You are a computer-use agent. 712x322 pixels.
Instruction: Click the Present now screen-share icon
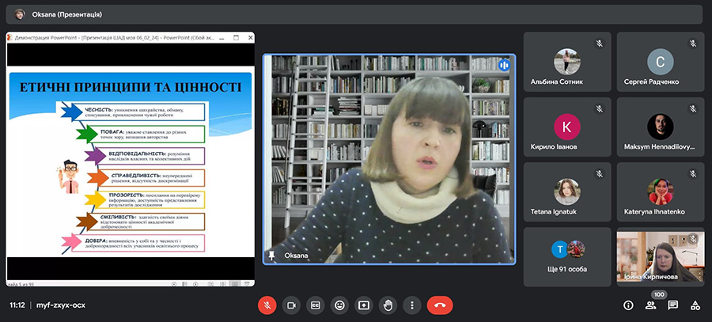click(x=364, y=305)
